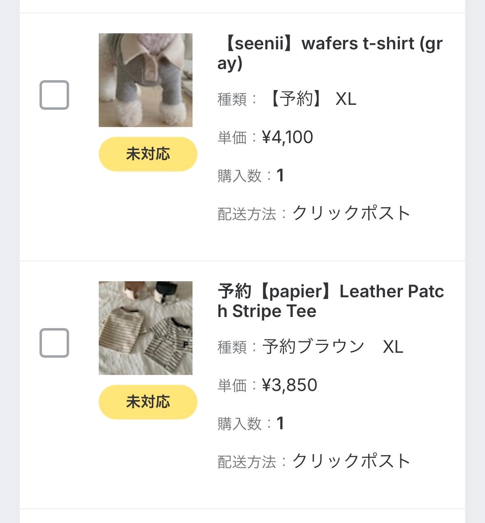Click the 【予約】 variant text of wafers t-shirt
The image size is (485, 523).
pos(295,99)
